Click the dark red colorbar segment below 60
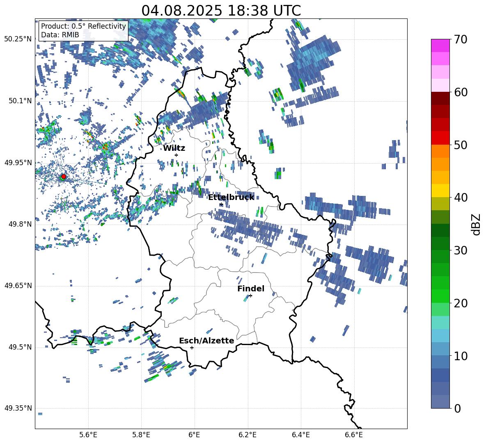 click(x=440, y=98)
